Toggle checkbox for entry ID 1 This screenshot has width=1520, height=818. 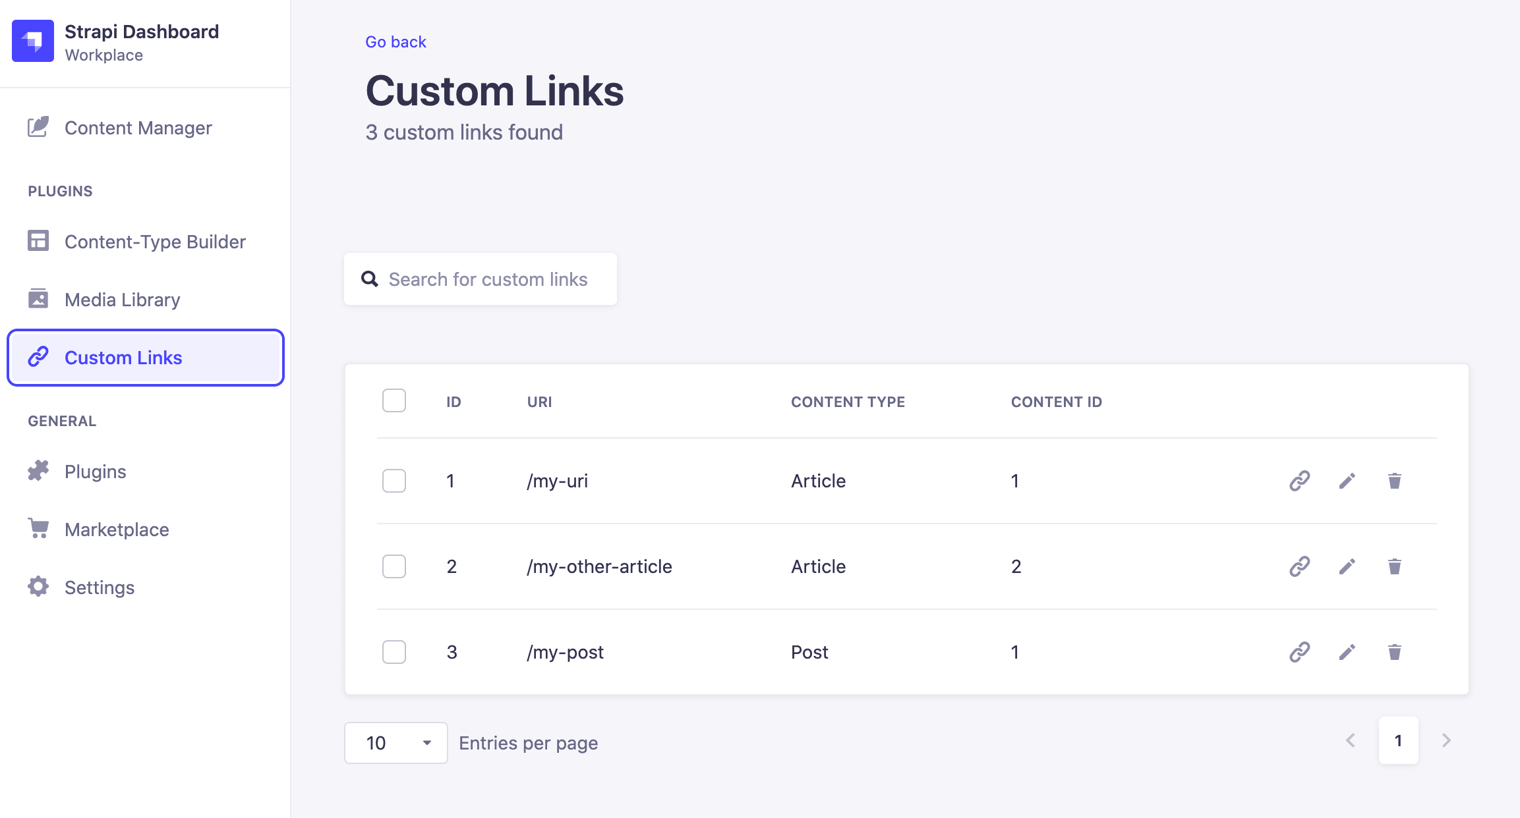point(393,481)
